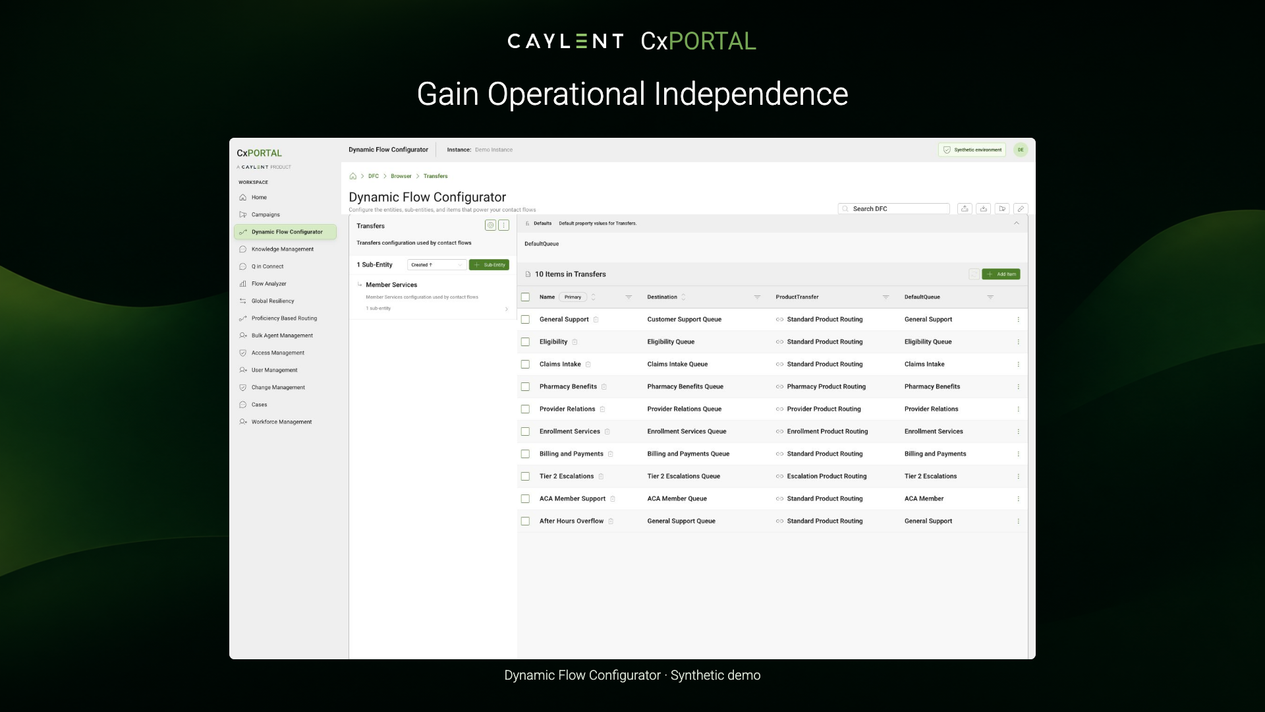Open Proficiency Based Routing in sidebar

[285, 318]
